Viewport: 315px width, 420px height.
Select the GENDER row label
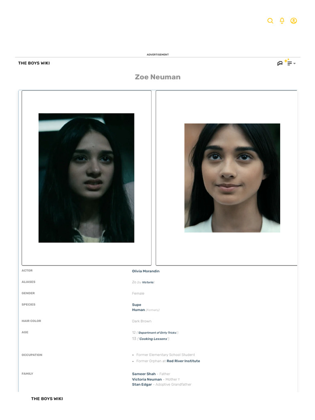click(x=28, y=293)
